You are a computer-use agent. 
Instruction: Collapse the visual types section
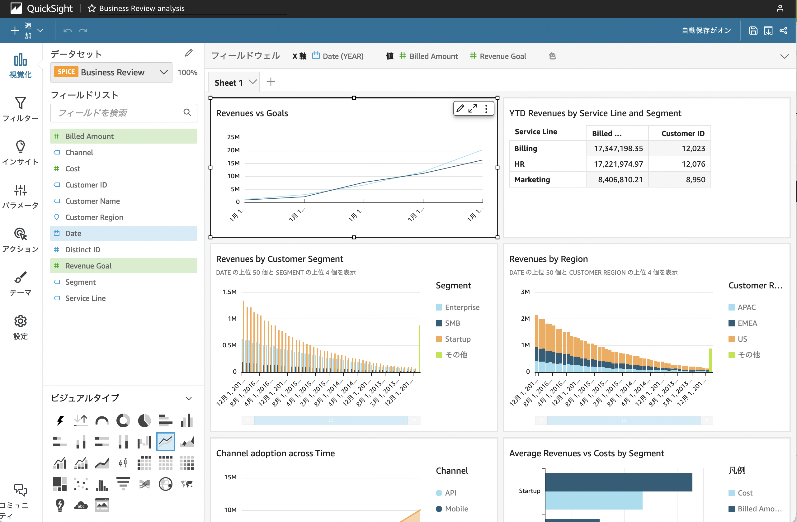click(189, 398)
